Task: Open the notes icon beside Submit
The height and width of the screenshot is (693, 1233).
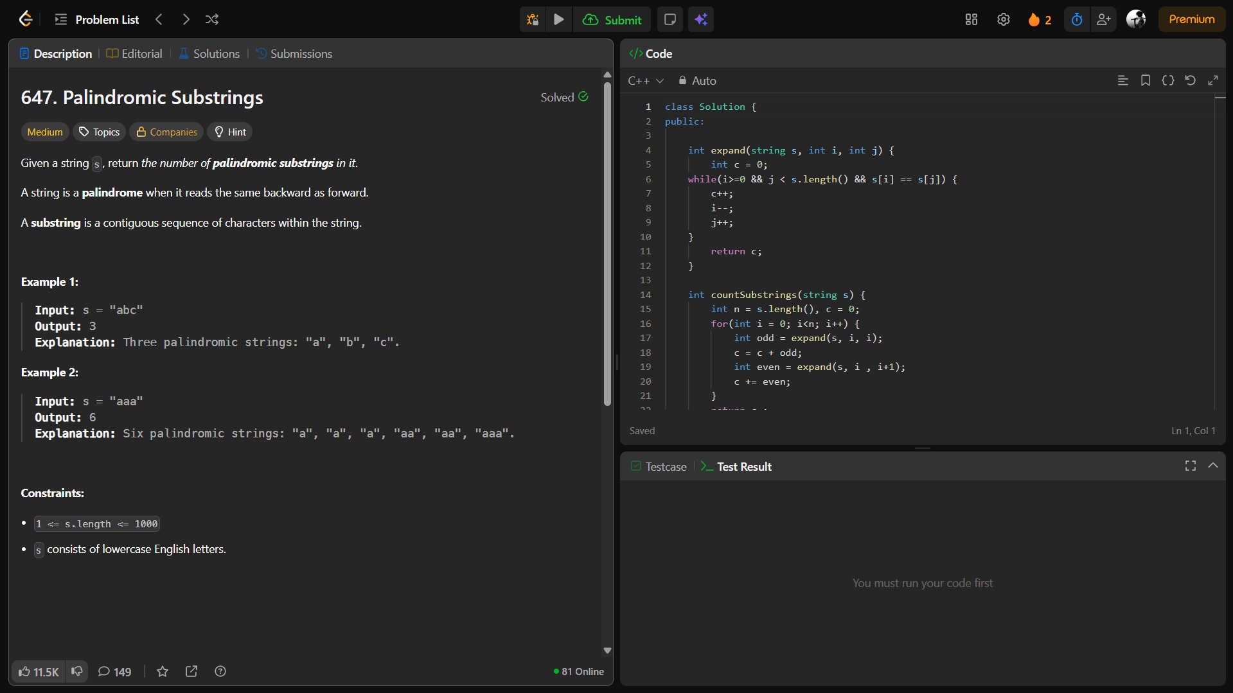Action: click(x=670, y=19)
